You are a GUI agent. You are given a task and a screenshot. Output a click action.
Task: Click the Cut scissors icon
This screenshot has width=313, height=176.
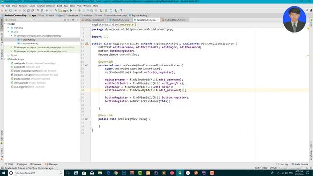pos(24,11)
